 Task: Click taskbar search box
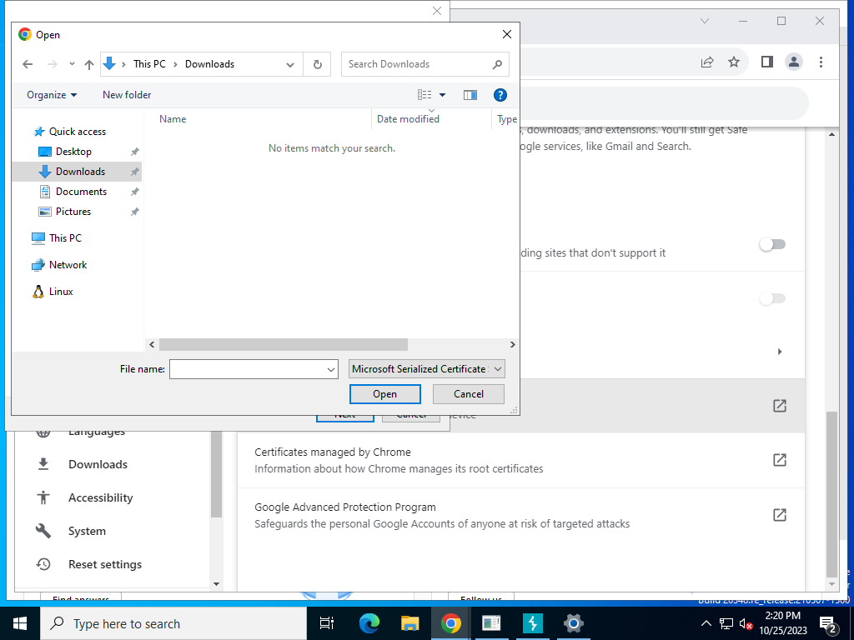tap(173, 623)
